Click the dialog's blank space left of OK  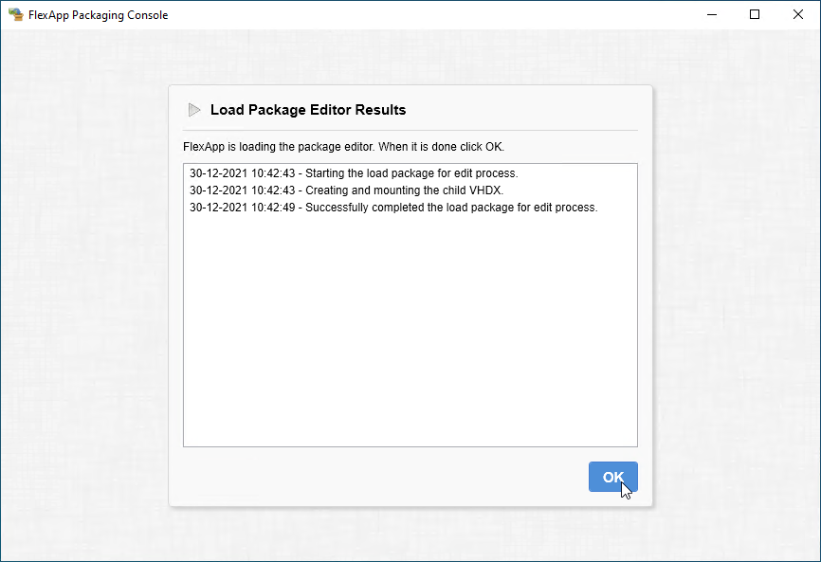tap(379, 477)
